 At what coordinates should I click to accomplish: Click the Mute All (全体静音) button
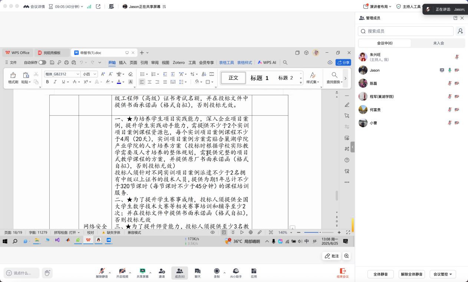pos(380,274)
